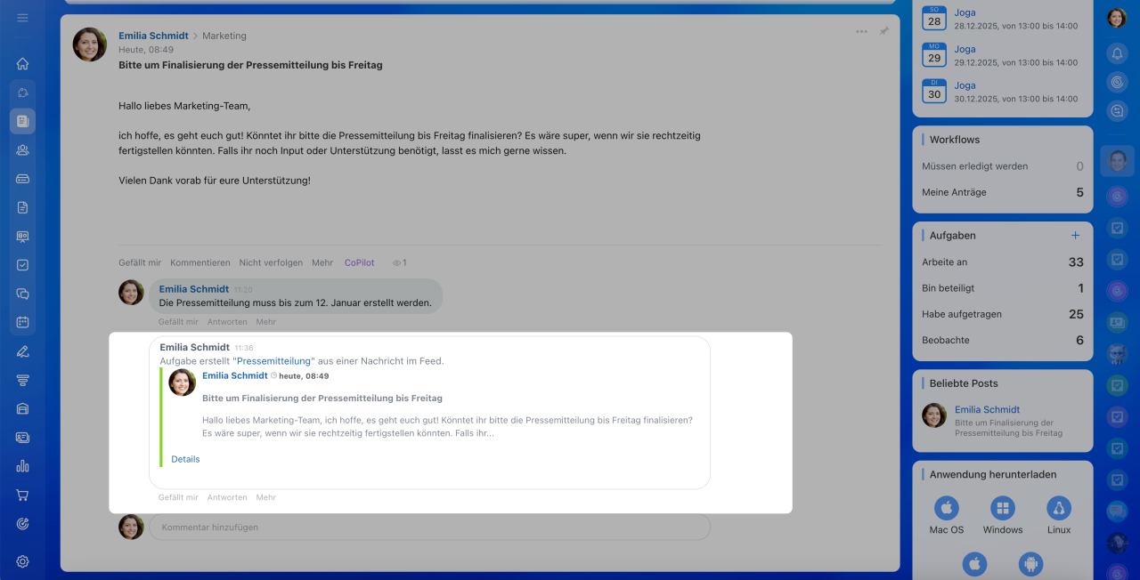This screenshot has width=1140, height=580.
Task: Open the Marketing group link in post header
Action: [x=224, y=36]
